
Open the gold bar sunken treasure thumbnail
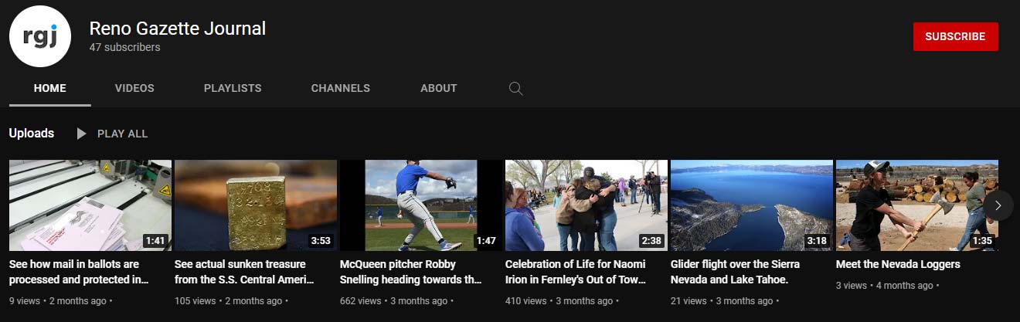[256, 205]
